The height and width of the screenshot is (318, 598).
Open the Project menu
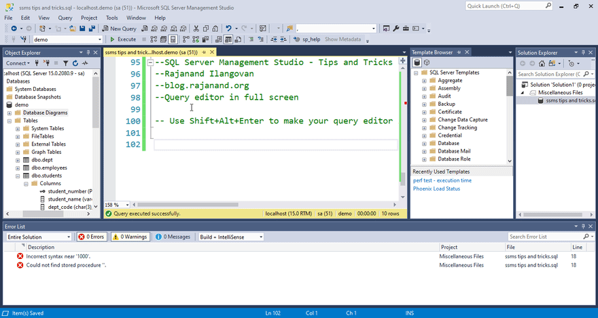click(x=89, y=18)
